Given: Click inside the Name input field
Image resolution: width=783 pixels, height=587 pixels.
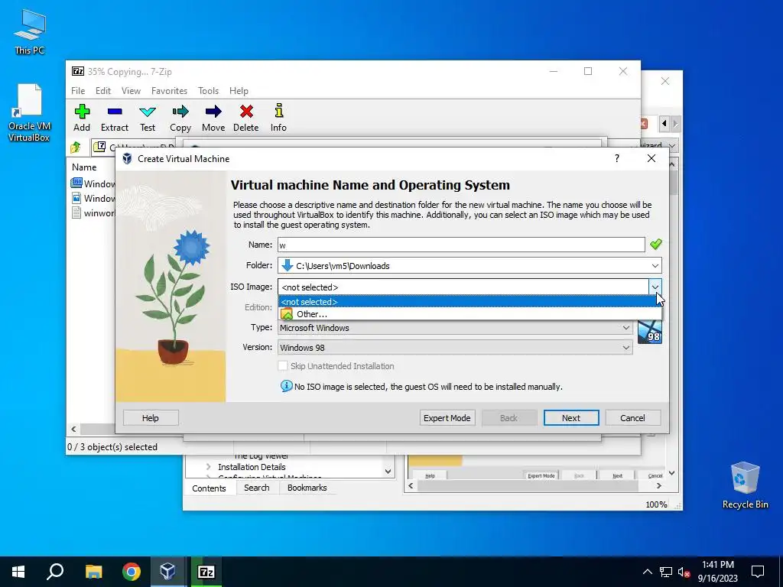Looking at the screenshot, I should (x=461, y=245).
